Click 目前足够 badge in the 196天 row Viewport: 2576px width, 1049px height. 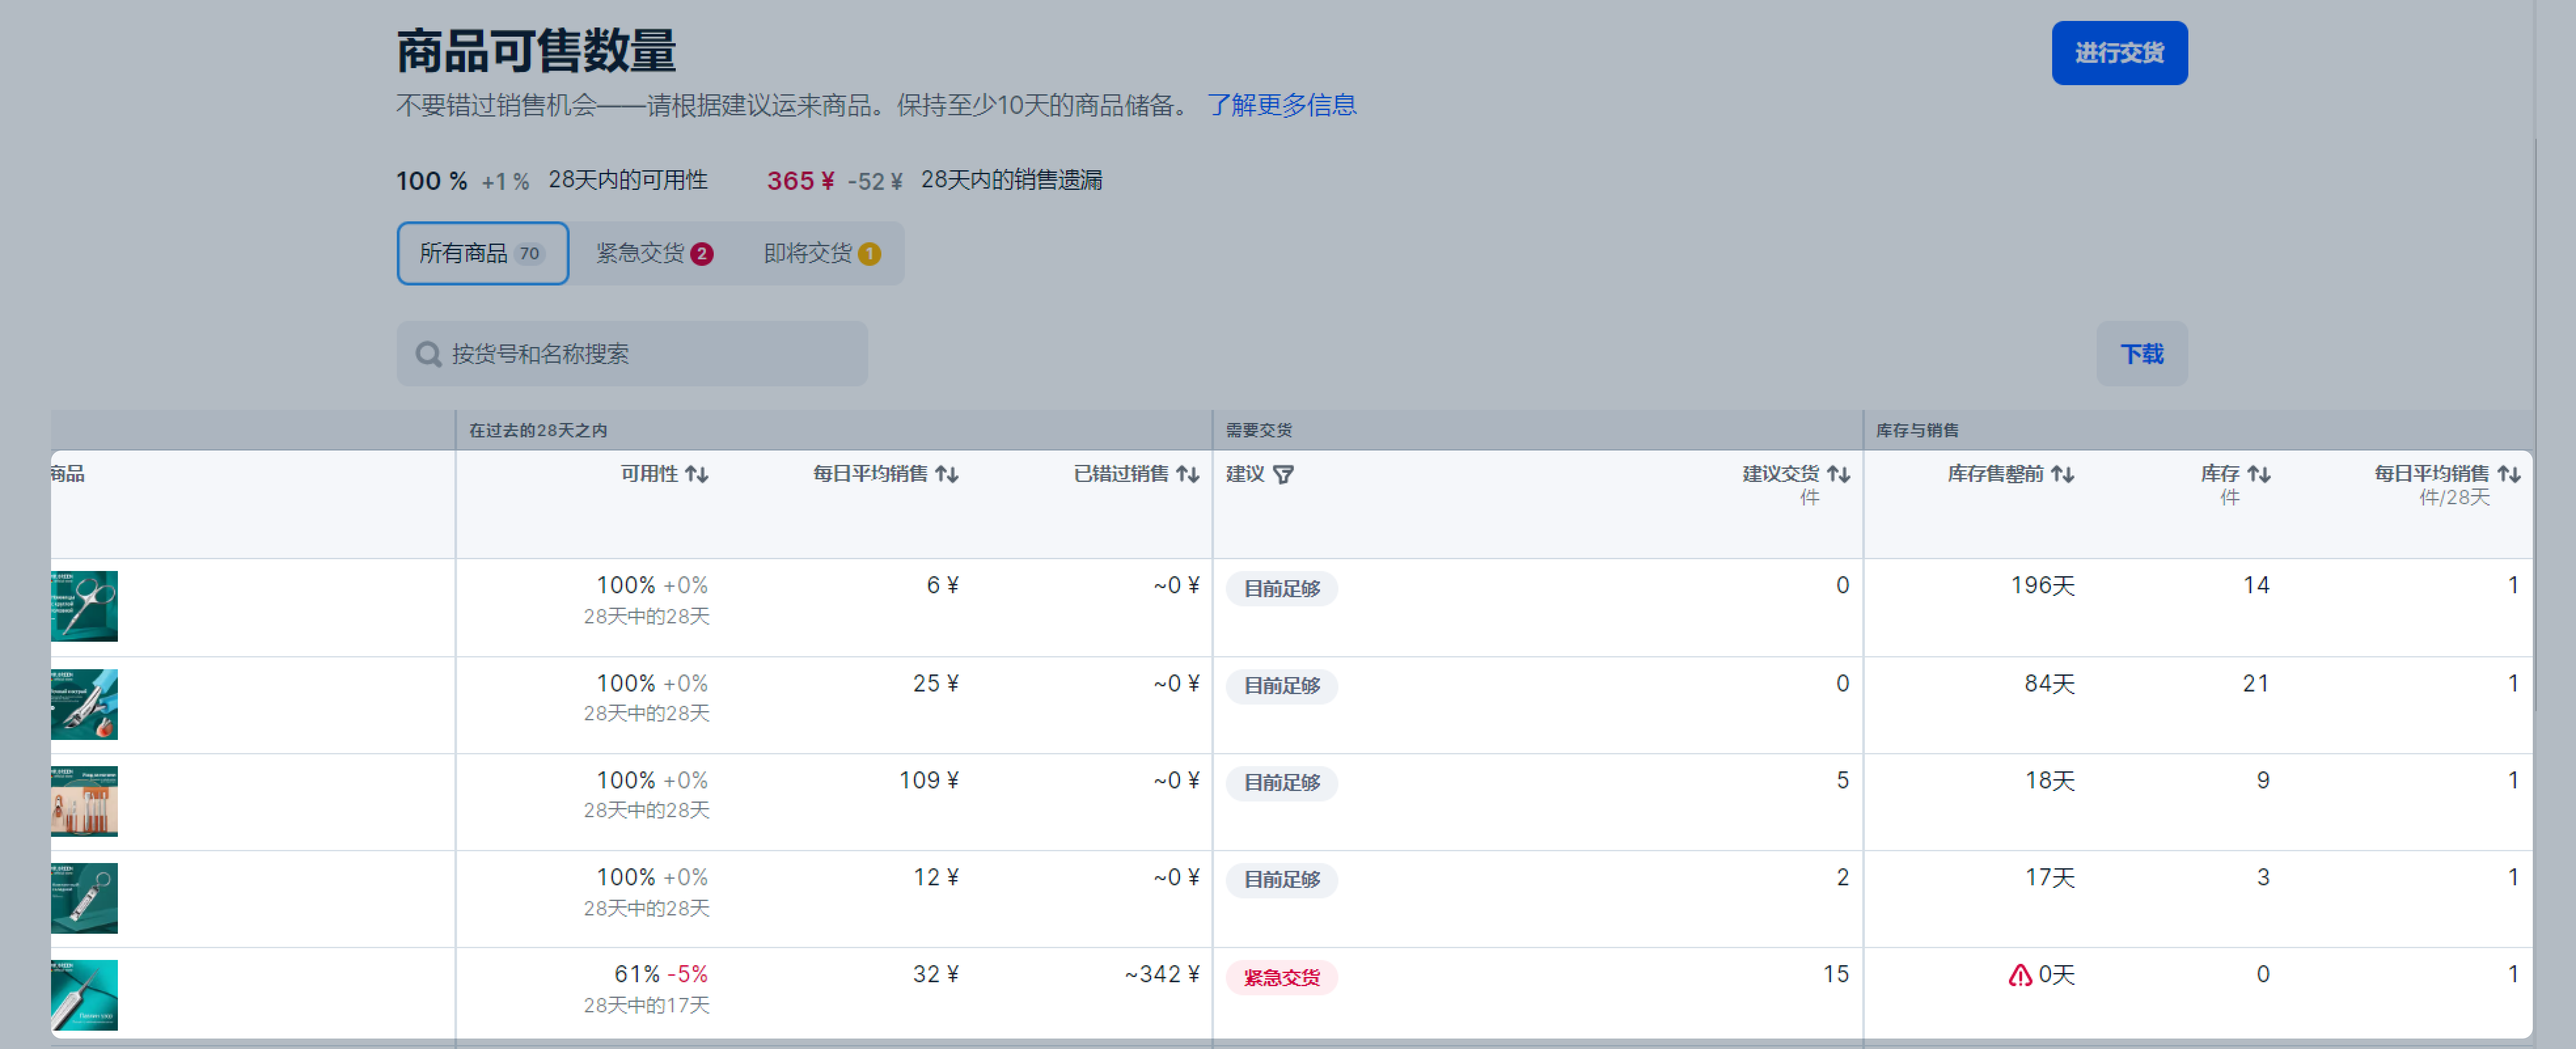1282,589
